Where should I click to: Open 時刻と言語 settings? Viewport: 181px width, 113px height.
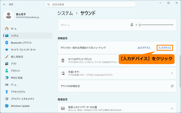tap(28, 78)
